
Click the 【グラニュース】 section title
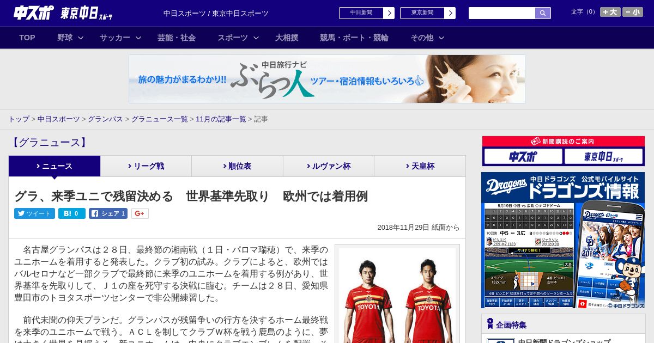(49, 143)
